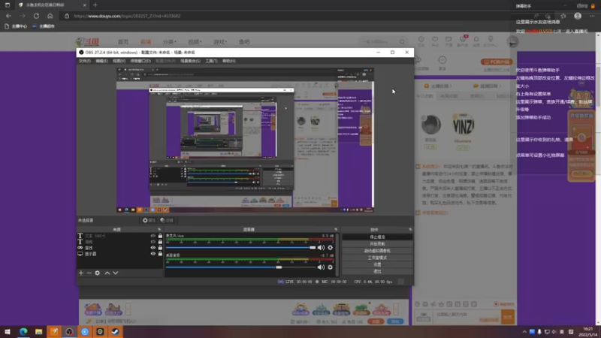Open Microsoft Edge from the taskbar
This screenshot has height=338, width=601.
pyautogui.click(x=23, y=332)
